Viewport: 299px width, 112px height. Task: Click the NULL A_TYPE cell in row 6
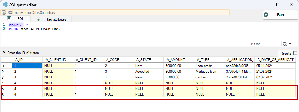click(x=209, y=94)
